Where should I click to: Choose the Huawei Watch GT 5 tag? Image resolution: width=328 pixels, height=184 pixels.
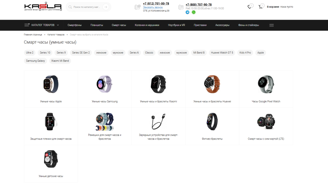222,53
